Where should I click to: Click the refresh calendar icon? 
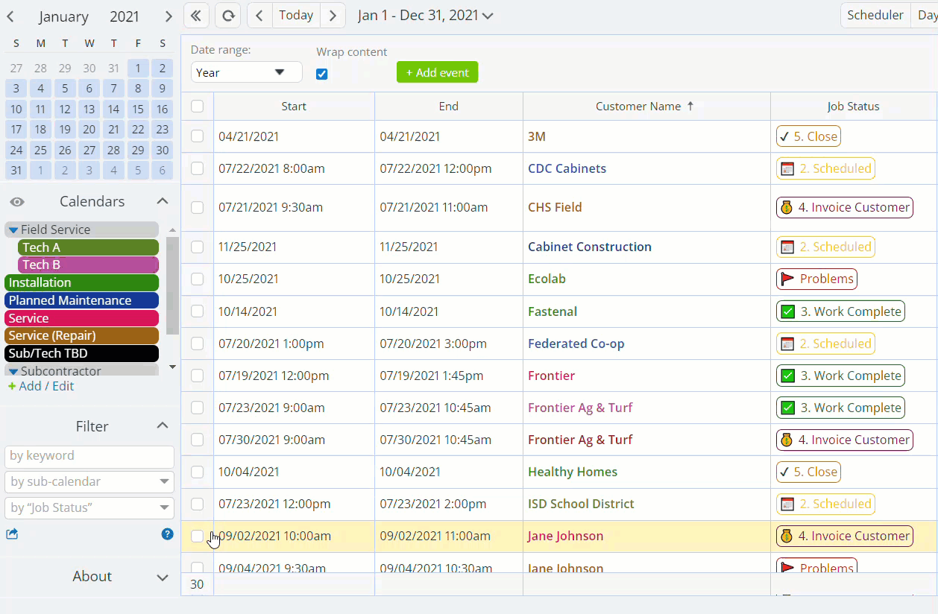pyautogui.click(x=228, y=16)
